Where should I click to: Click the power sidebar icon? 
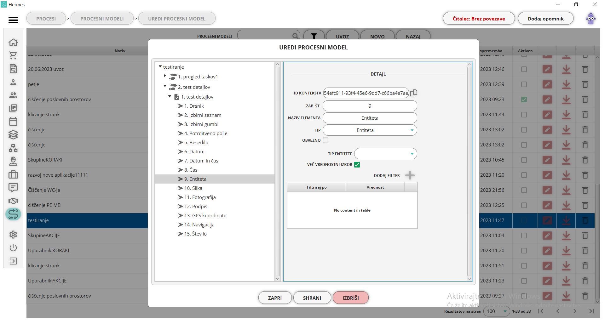pyautogui.click(x=13, y=248)
